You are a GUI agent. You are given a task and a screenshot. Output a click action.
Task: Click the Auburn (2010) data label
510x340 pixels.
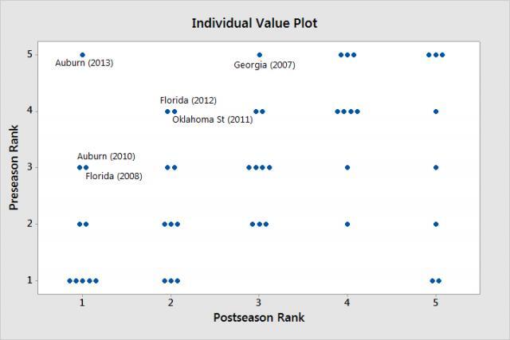pos(106,157)
